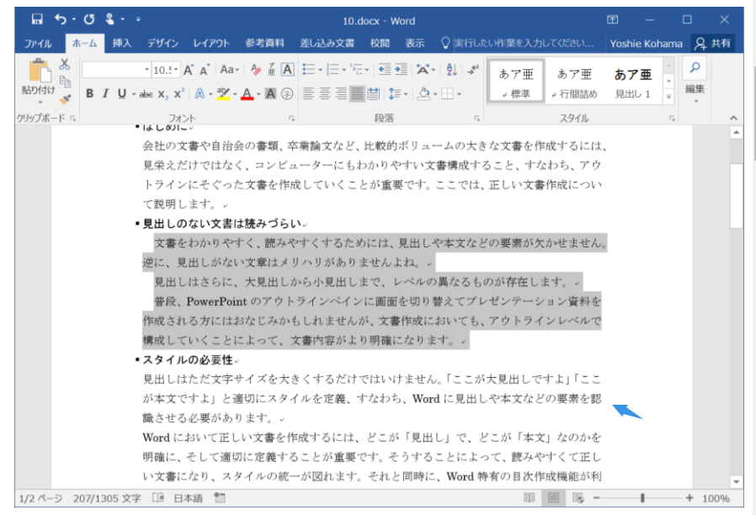Switch to 参考資料 tab
The image size is (756, 515).
click(264, 43)
